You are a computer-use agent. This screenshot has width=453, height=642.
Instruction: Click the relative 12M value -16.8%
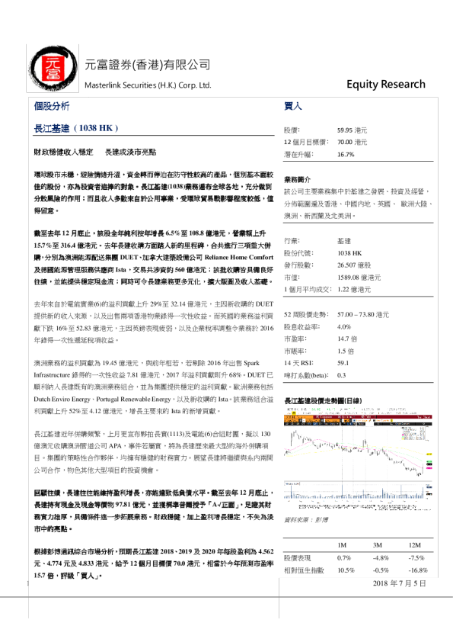[418, 570]
